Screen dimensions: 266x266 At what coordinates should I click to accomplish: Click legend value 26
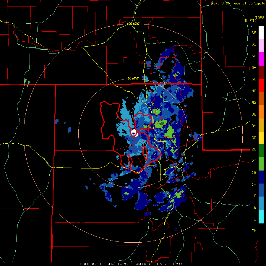[254, 149]
